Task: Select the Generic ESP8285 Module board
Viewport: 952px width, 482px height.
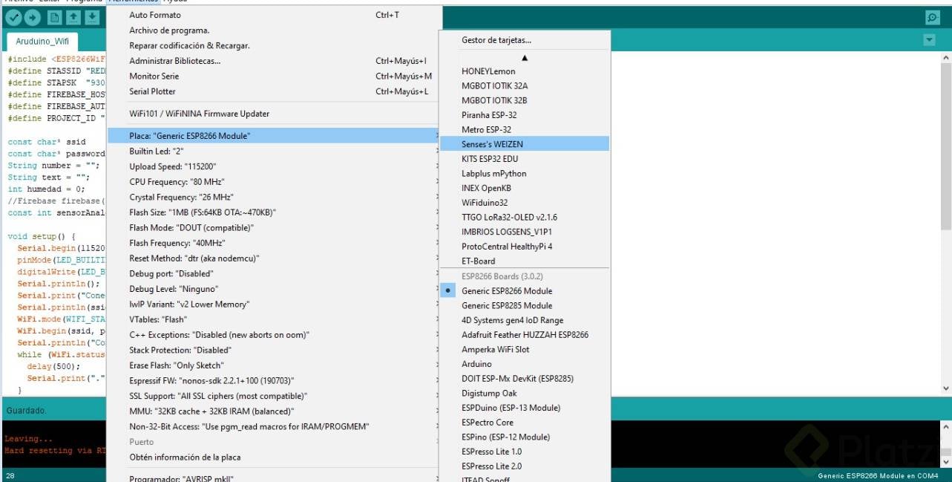Action: 525,305
